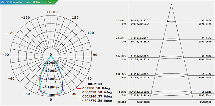
Task: Click the cyan C90/270 legend line
Action: 79,101
